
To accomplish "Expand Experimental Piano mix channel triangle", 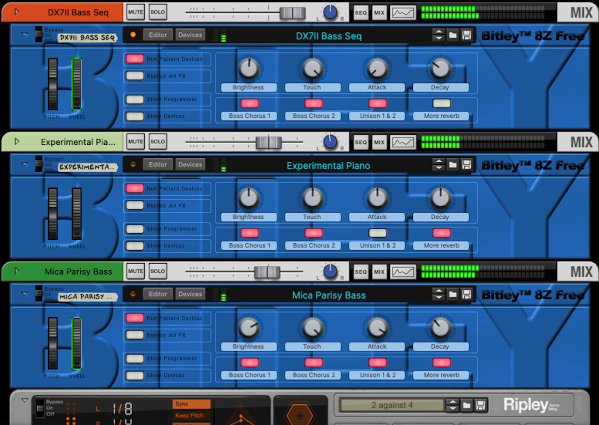I will 17,142.
